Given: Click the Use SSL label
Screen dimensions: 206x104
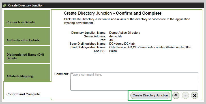Looking at the screenshot, I should (100, 51).
